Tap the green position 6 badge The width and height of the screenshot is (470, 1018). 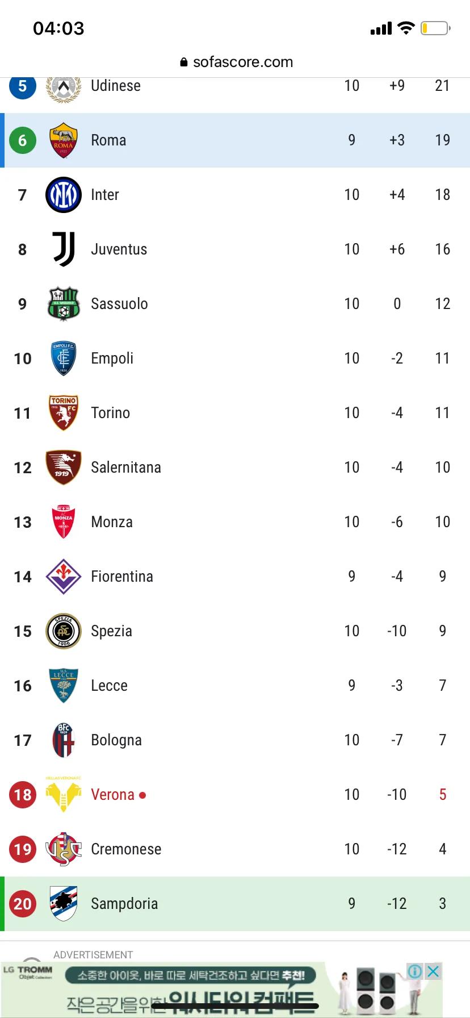[x=23, y=140]
